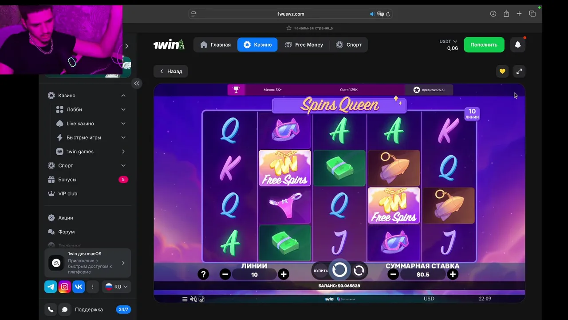Increase total bet with plus
Viewport: 568px width, 320px height.
(x=453, y=274)
